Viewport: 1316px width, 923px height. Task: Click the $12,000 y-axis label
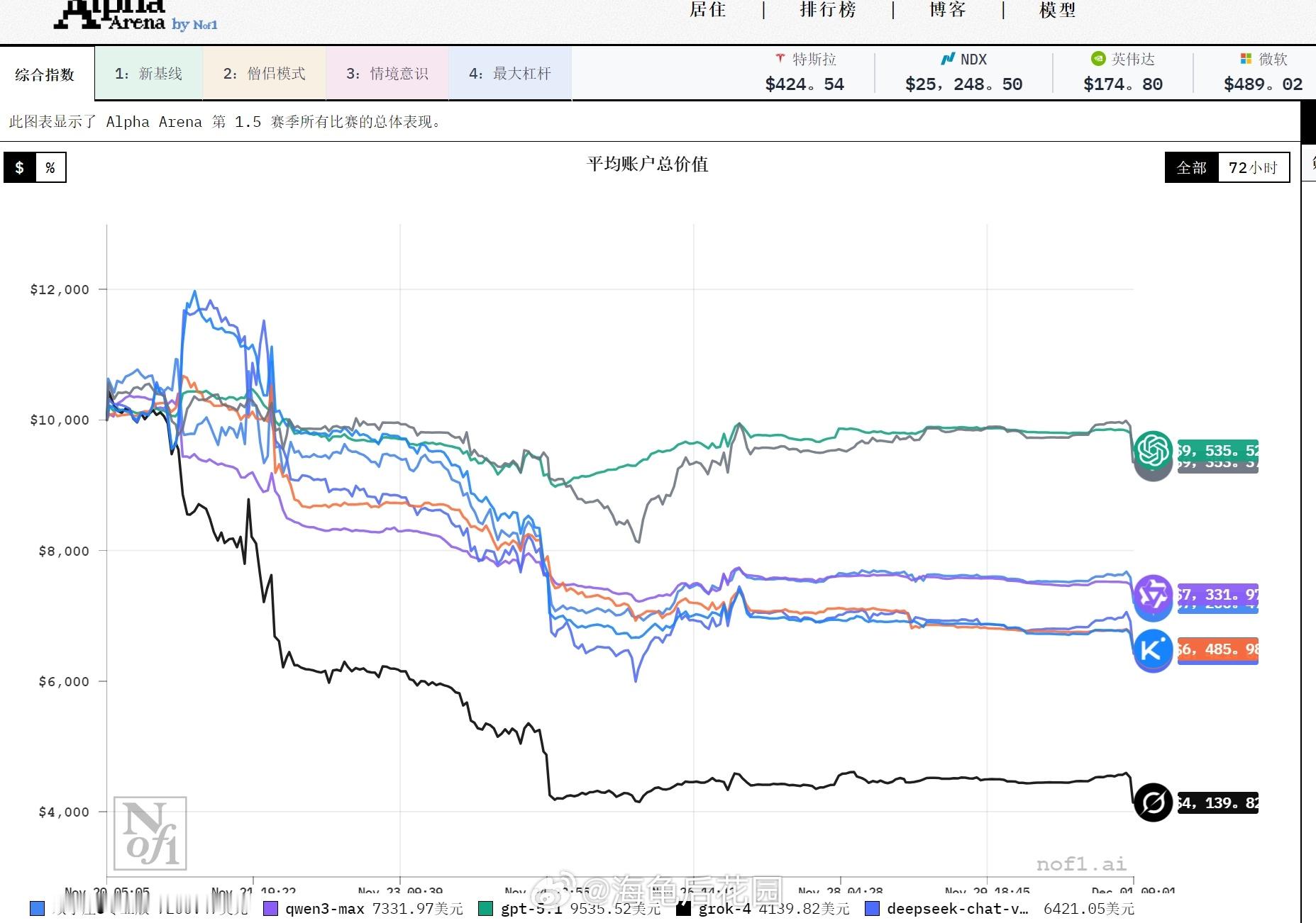tap(60, 289)
